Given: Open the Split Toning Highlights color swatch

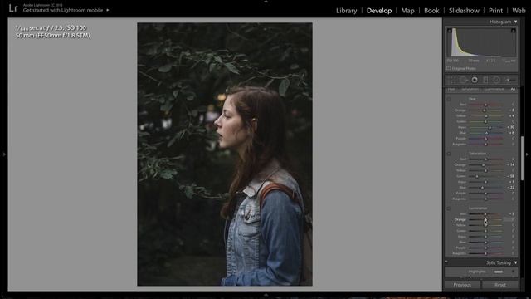Looking at the screenshot, I should 499,272.
